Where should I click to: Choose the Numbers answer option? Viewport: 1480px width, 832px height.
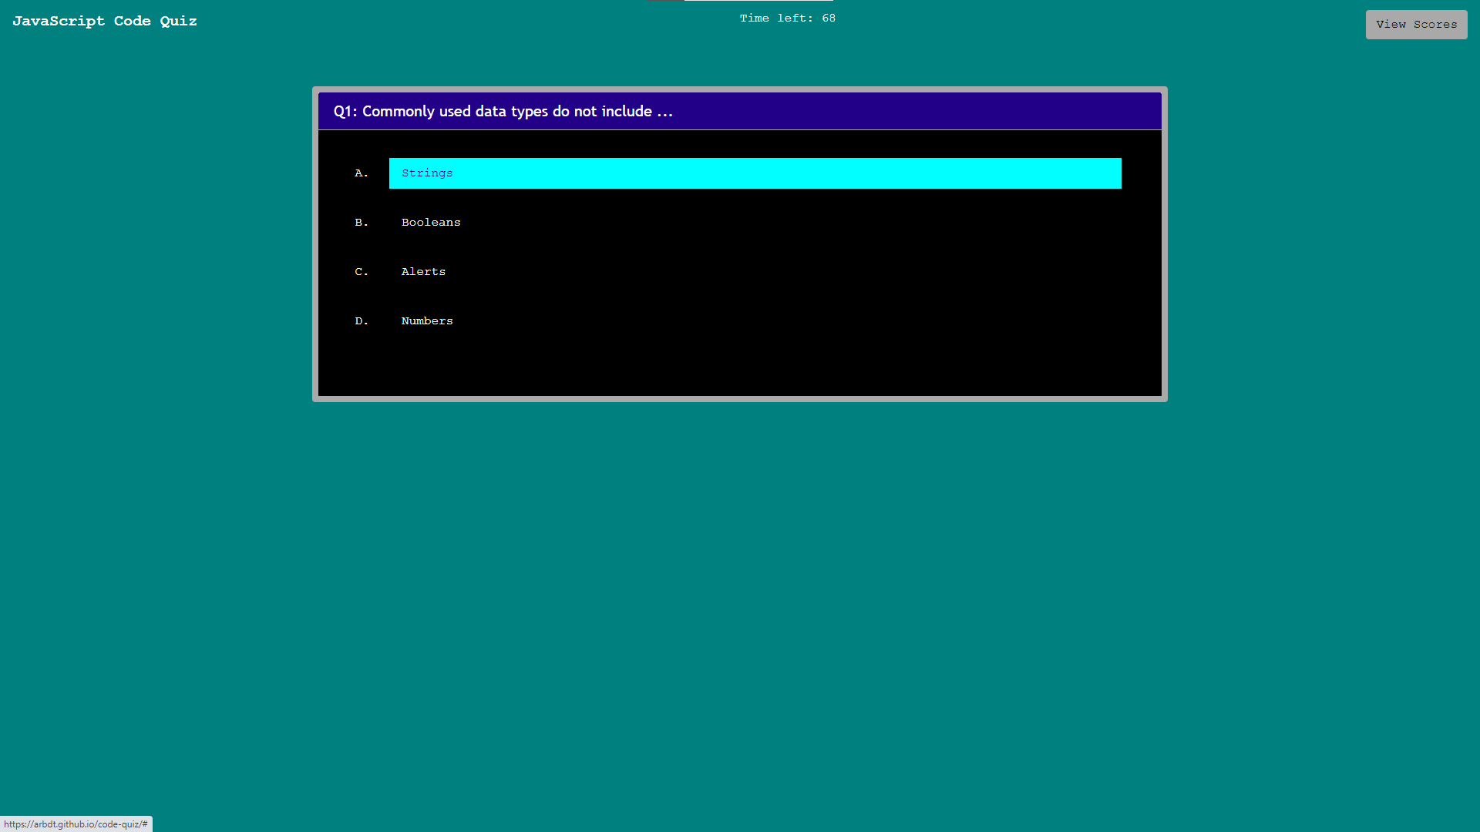(755, 321)
